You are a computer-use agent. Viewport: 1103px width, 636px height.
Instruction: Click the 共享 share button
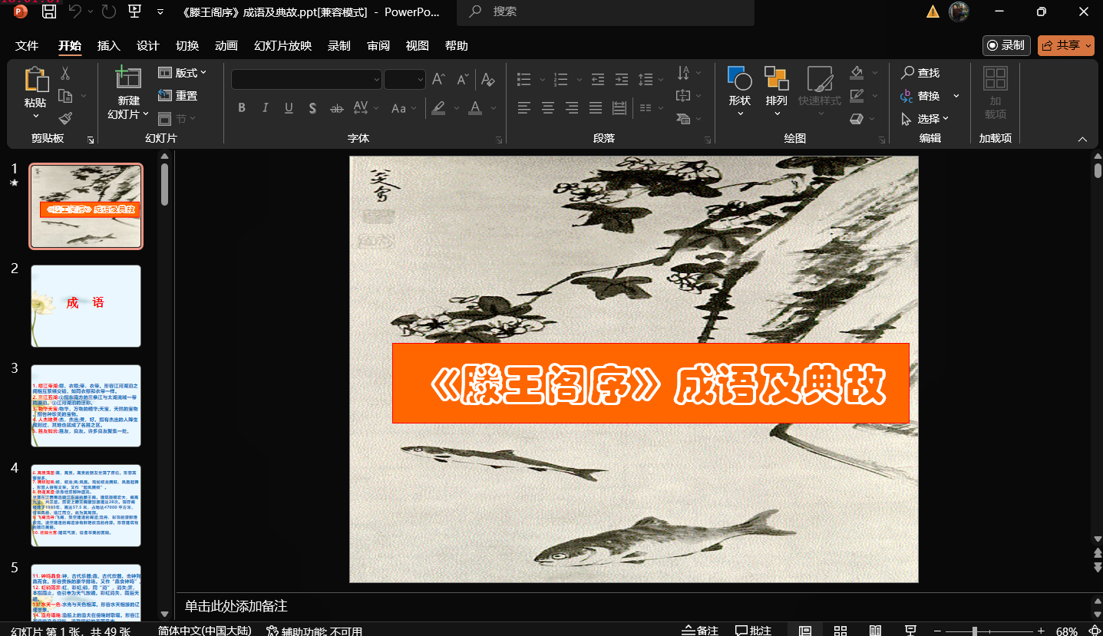[x=1065, y=45]
